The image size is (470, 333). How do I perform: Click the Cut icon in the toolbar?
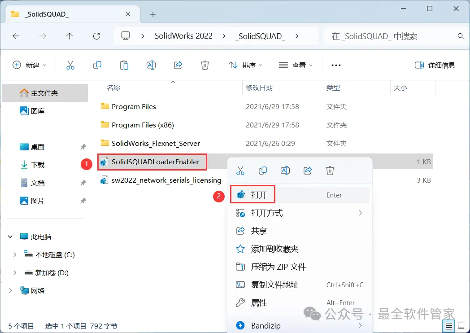70,65
